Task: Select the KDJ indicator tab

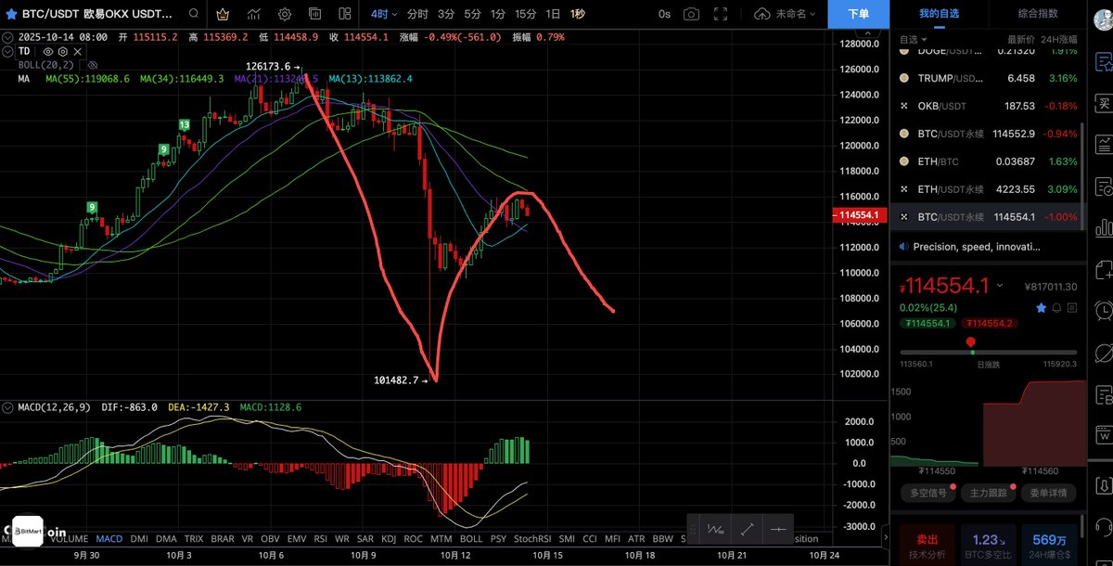Action: (x=389, y=538)
